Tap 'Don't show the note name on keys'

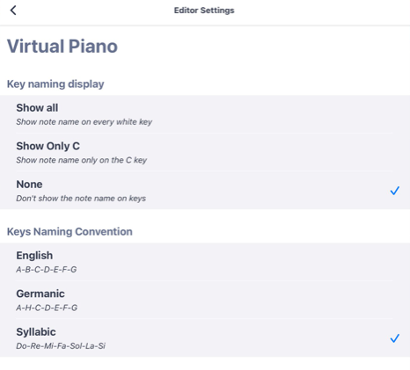(81, 199)
